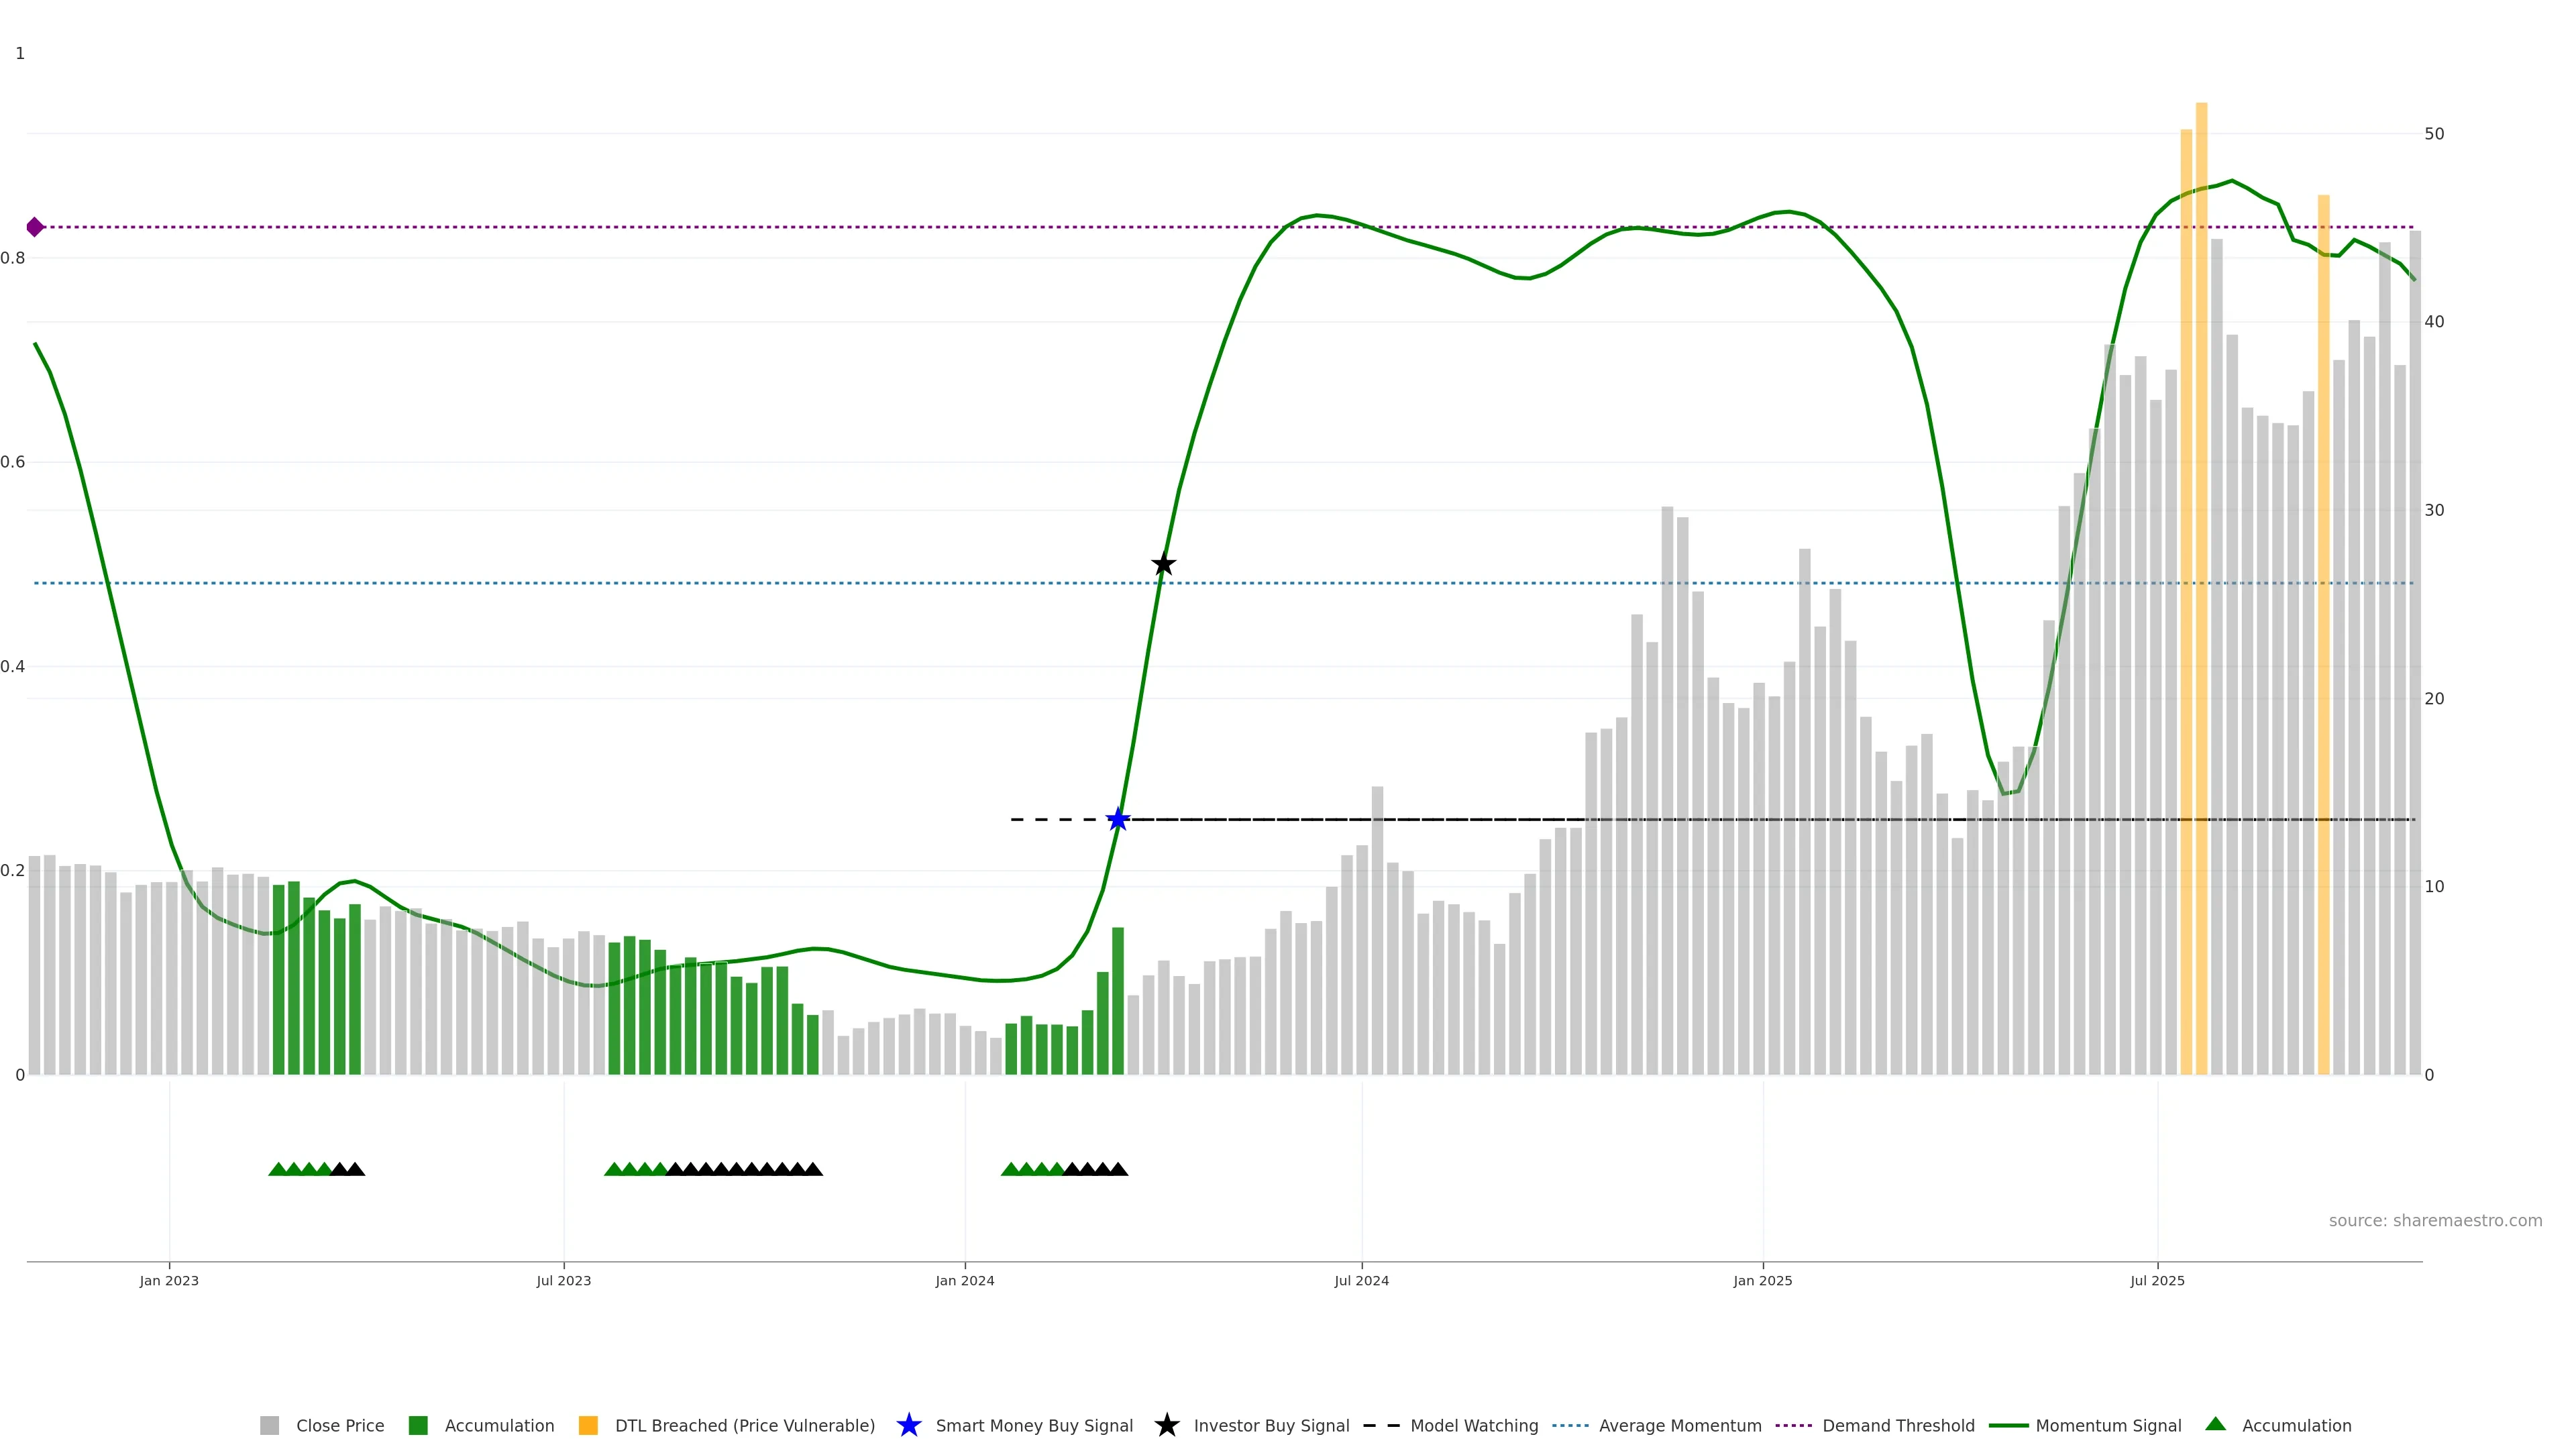Image resolution: width=2576 pixels, height=1449 pixels.
Task: Click the blue Smart Money Buy star on chart
Action: (1118, 820)
